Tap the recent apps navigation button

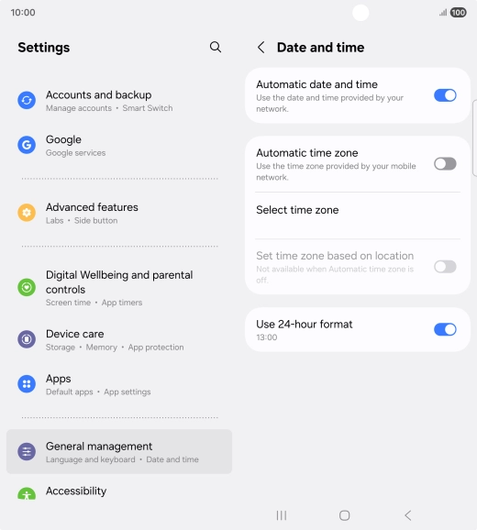(282, 515)
